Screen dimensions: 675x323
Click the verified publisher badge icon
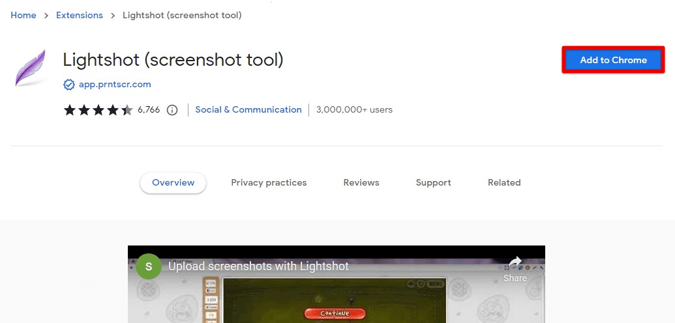click(69, 85)
